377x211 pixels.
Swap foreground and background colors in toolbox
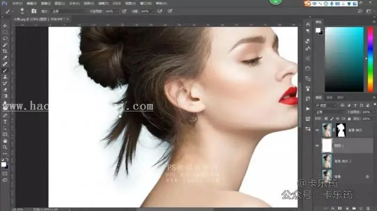(7, 159)
